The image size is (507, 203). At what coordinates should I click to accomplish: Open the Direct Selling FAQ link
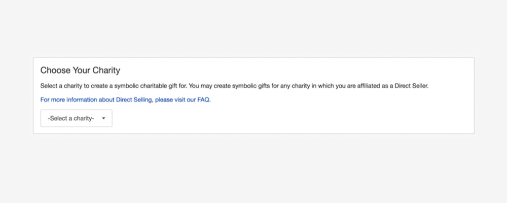(x=125, y=99)
